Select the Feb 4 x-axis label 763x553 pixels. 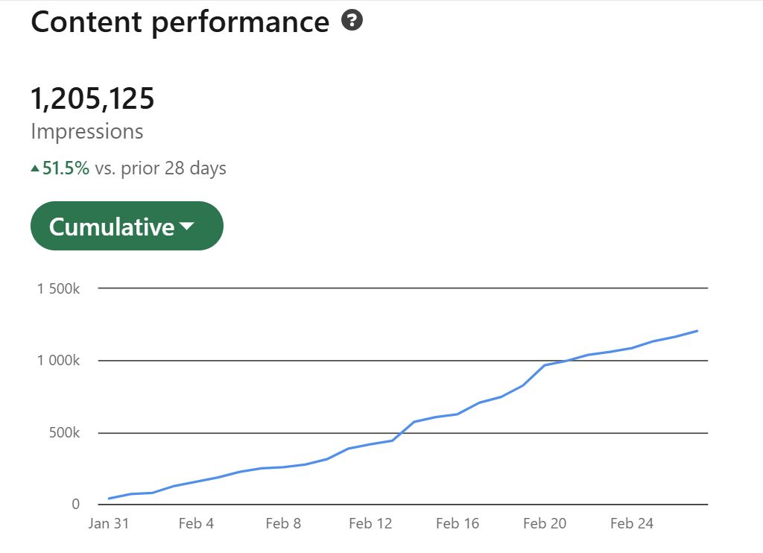pyautogui.click(x=196, y=524)
